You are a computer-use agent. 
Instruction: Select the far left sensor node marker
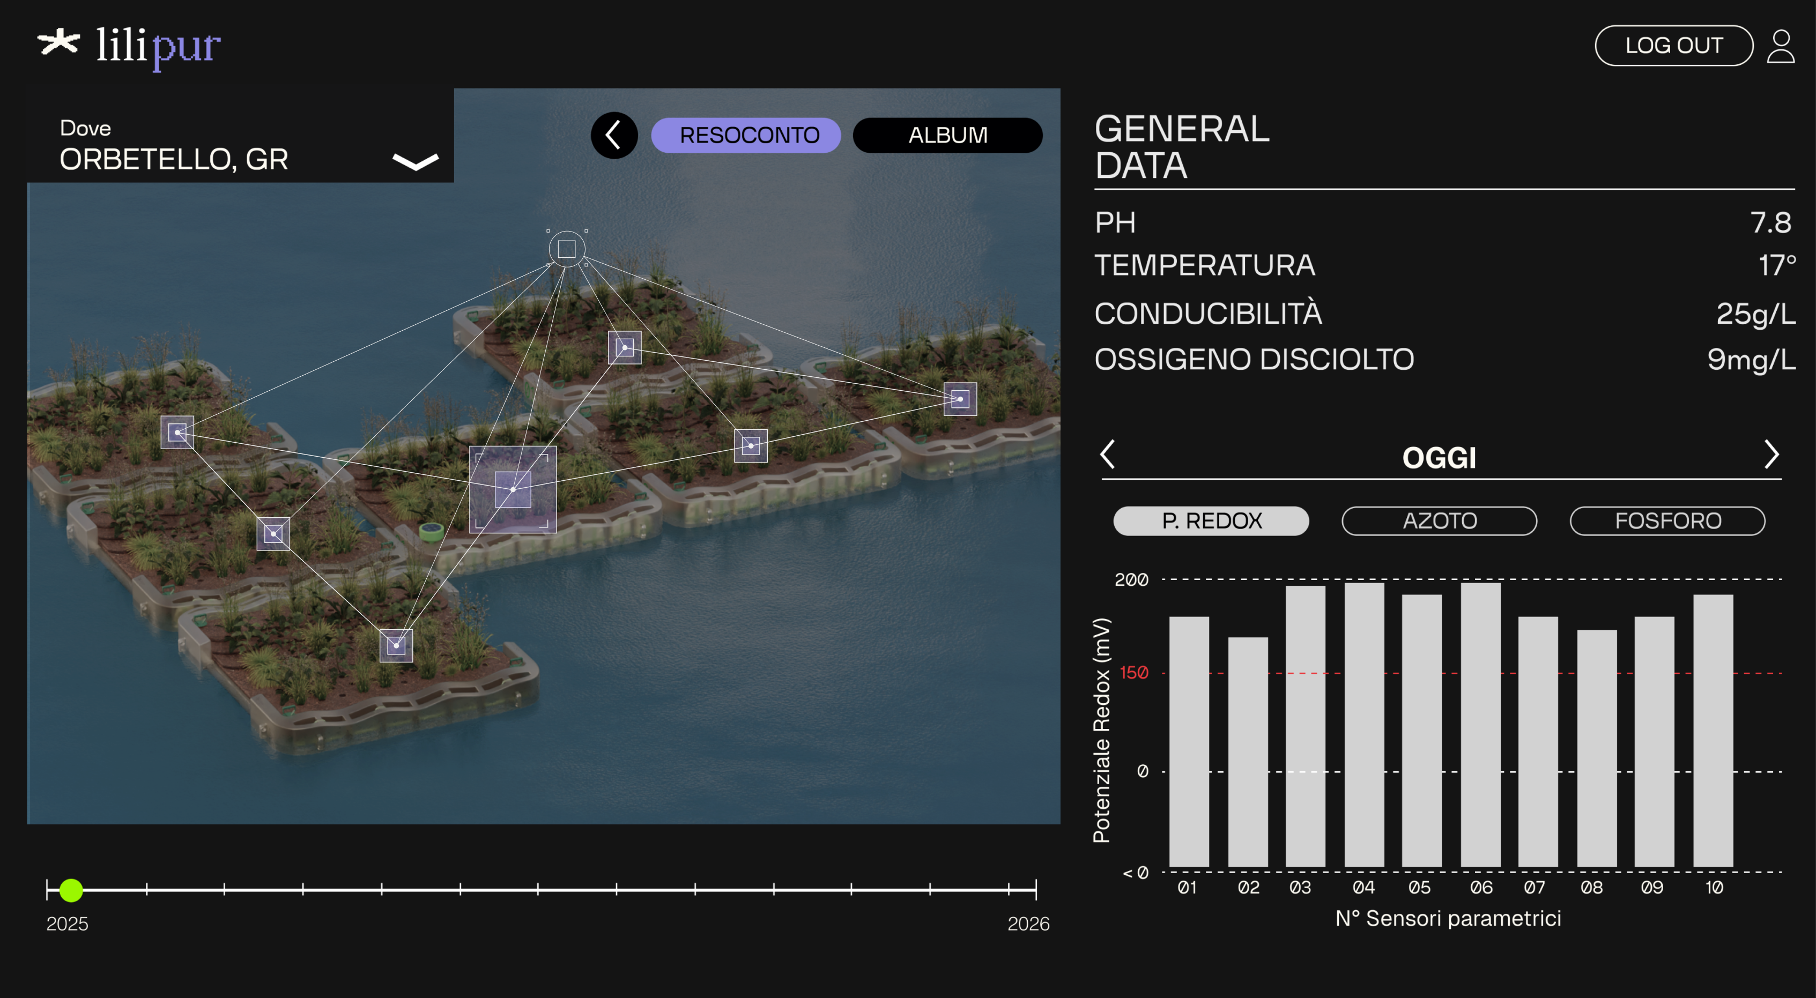point(177,432)
